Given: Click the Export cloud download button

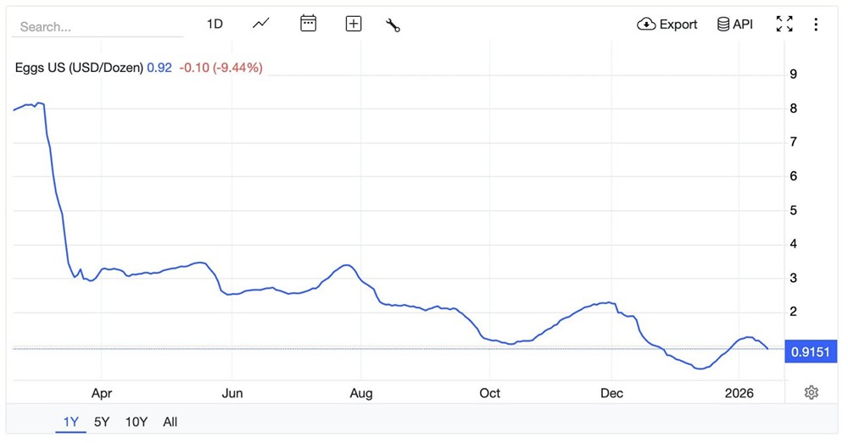Looking at the screenshot, I should tap(667, 24).
